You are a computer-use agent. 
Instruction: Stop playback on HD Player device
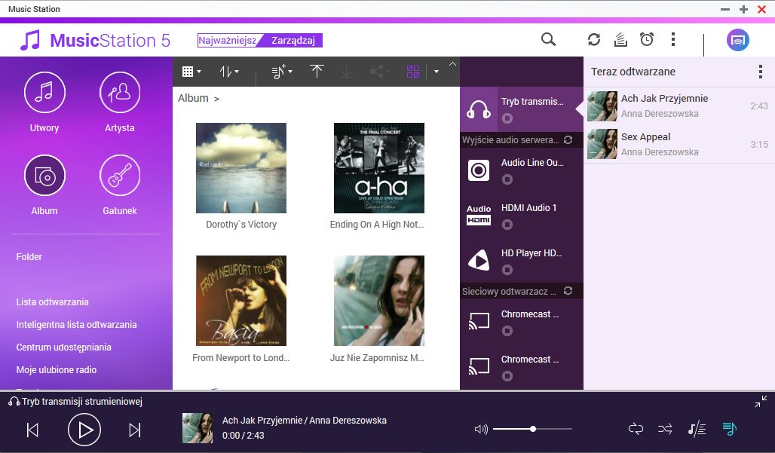(507, 270)
